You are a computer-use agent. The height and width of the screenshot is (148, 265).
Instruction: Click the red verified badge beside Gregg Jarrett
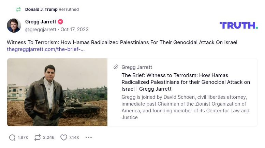click(60, 22)
